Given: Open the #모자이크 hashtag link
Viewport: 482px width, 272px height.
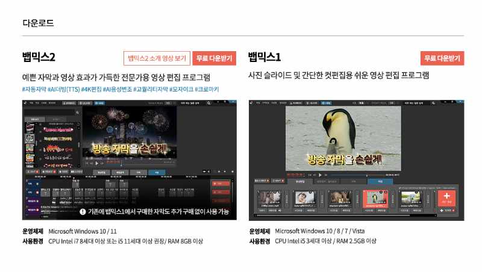Looking at the screenshot, I should coord(181,89).
